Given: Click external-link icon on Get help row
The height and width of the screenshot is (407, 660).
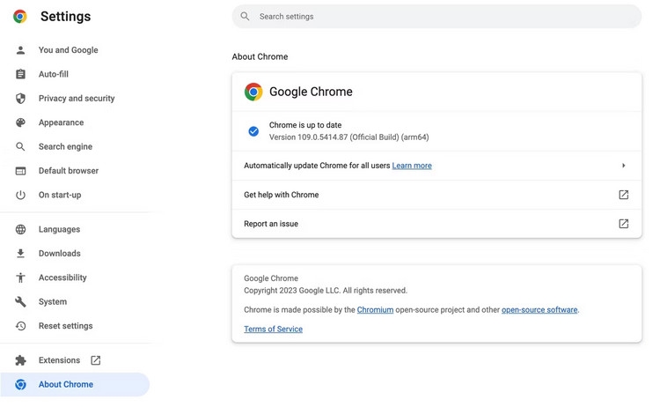Looking at the screenshot, I should [x=623, y=195].
